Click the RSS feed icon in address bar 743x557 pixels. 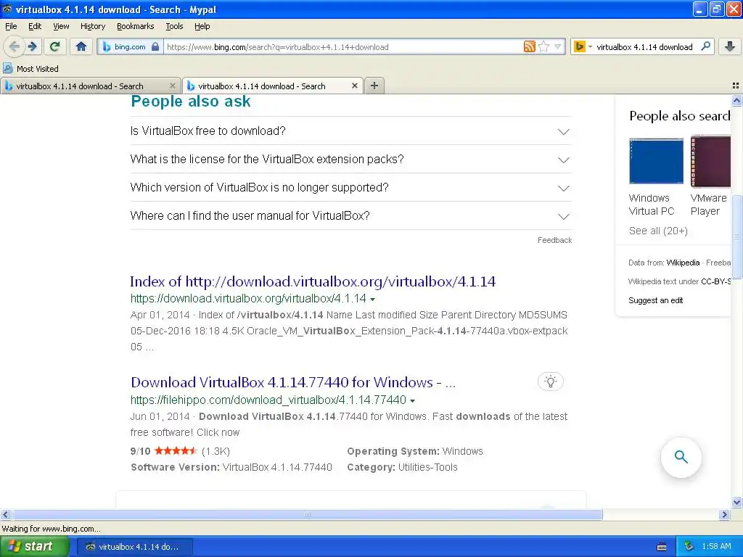[529, 46]
